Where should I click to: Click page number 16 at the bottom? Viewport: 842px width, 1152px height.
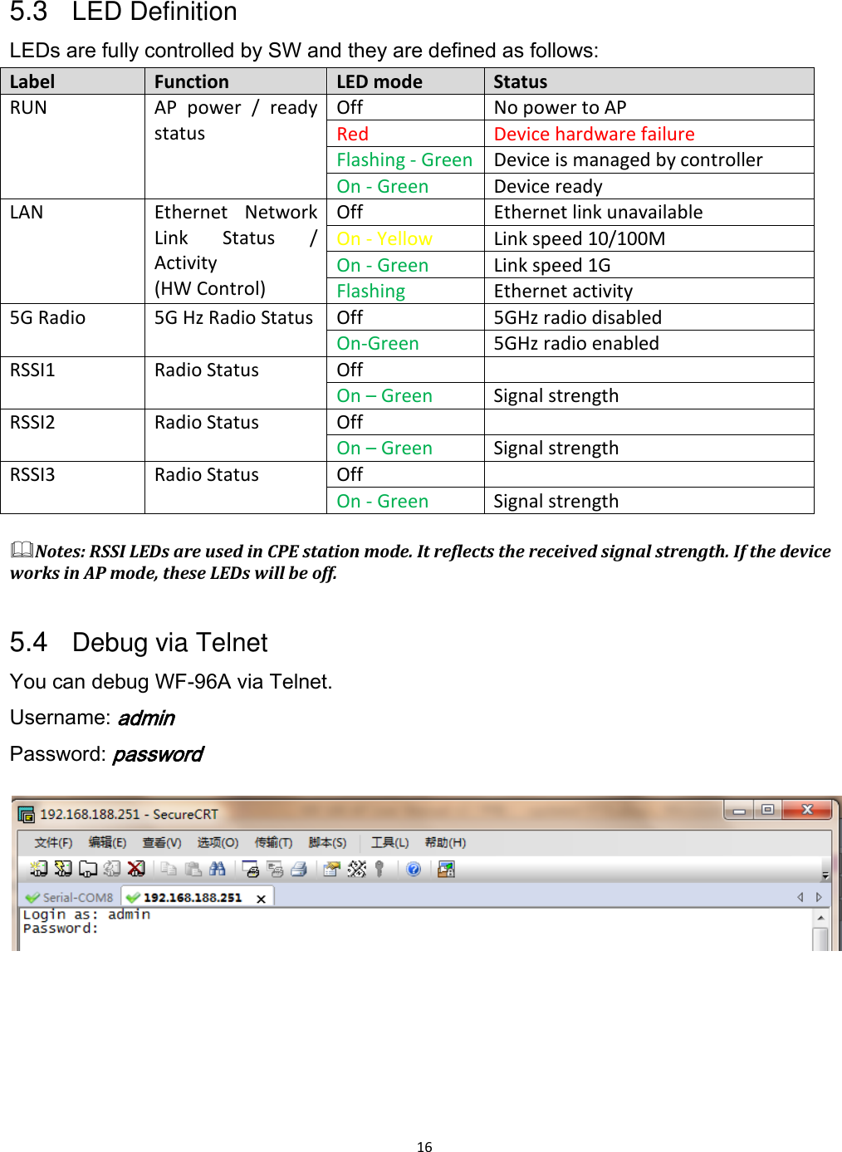click(x=424, y=1147)
